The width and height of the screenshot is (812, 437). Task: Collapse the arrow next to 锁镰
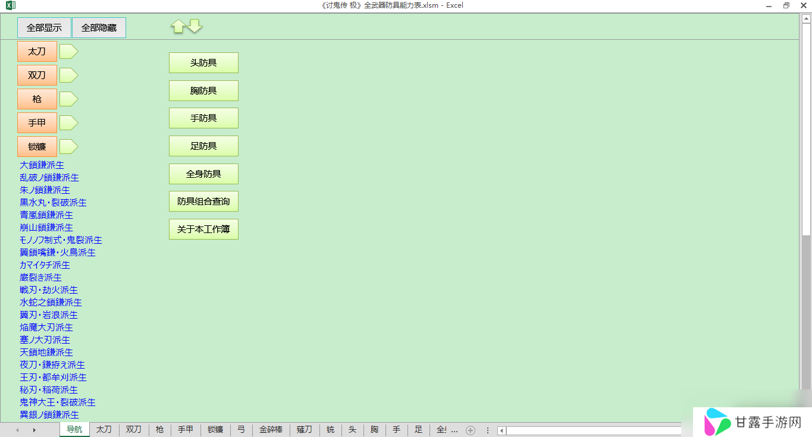pyautogui.click(x=68, y=147)
